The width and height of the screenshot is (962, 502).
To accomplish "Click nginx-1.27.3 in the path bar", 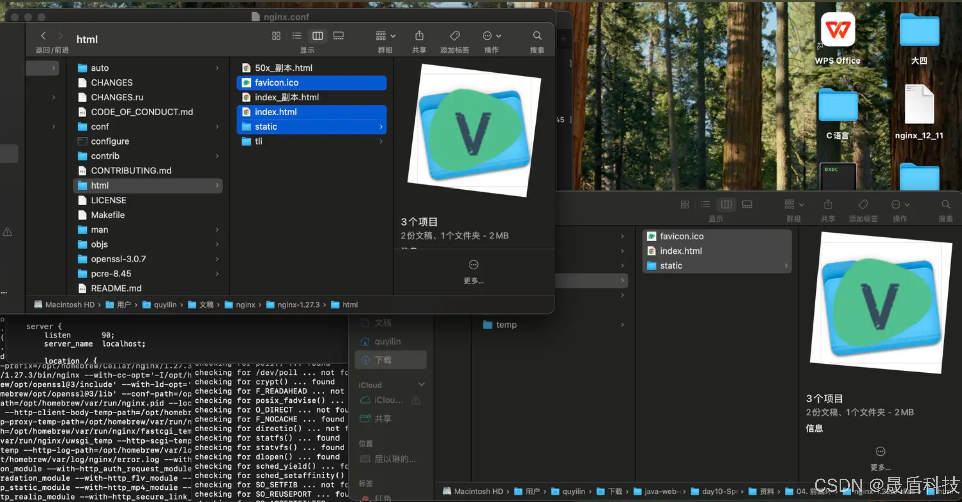I will 298,305.
